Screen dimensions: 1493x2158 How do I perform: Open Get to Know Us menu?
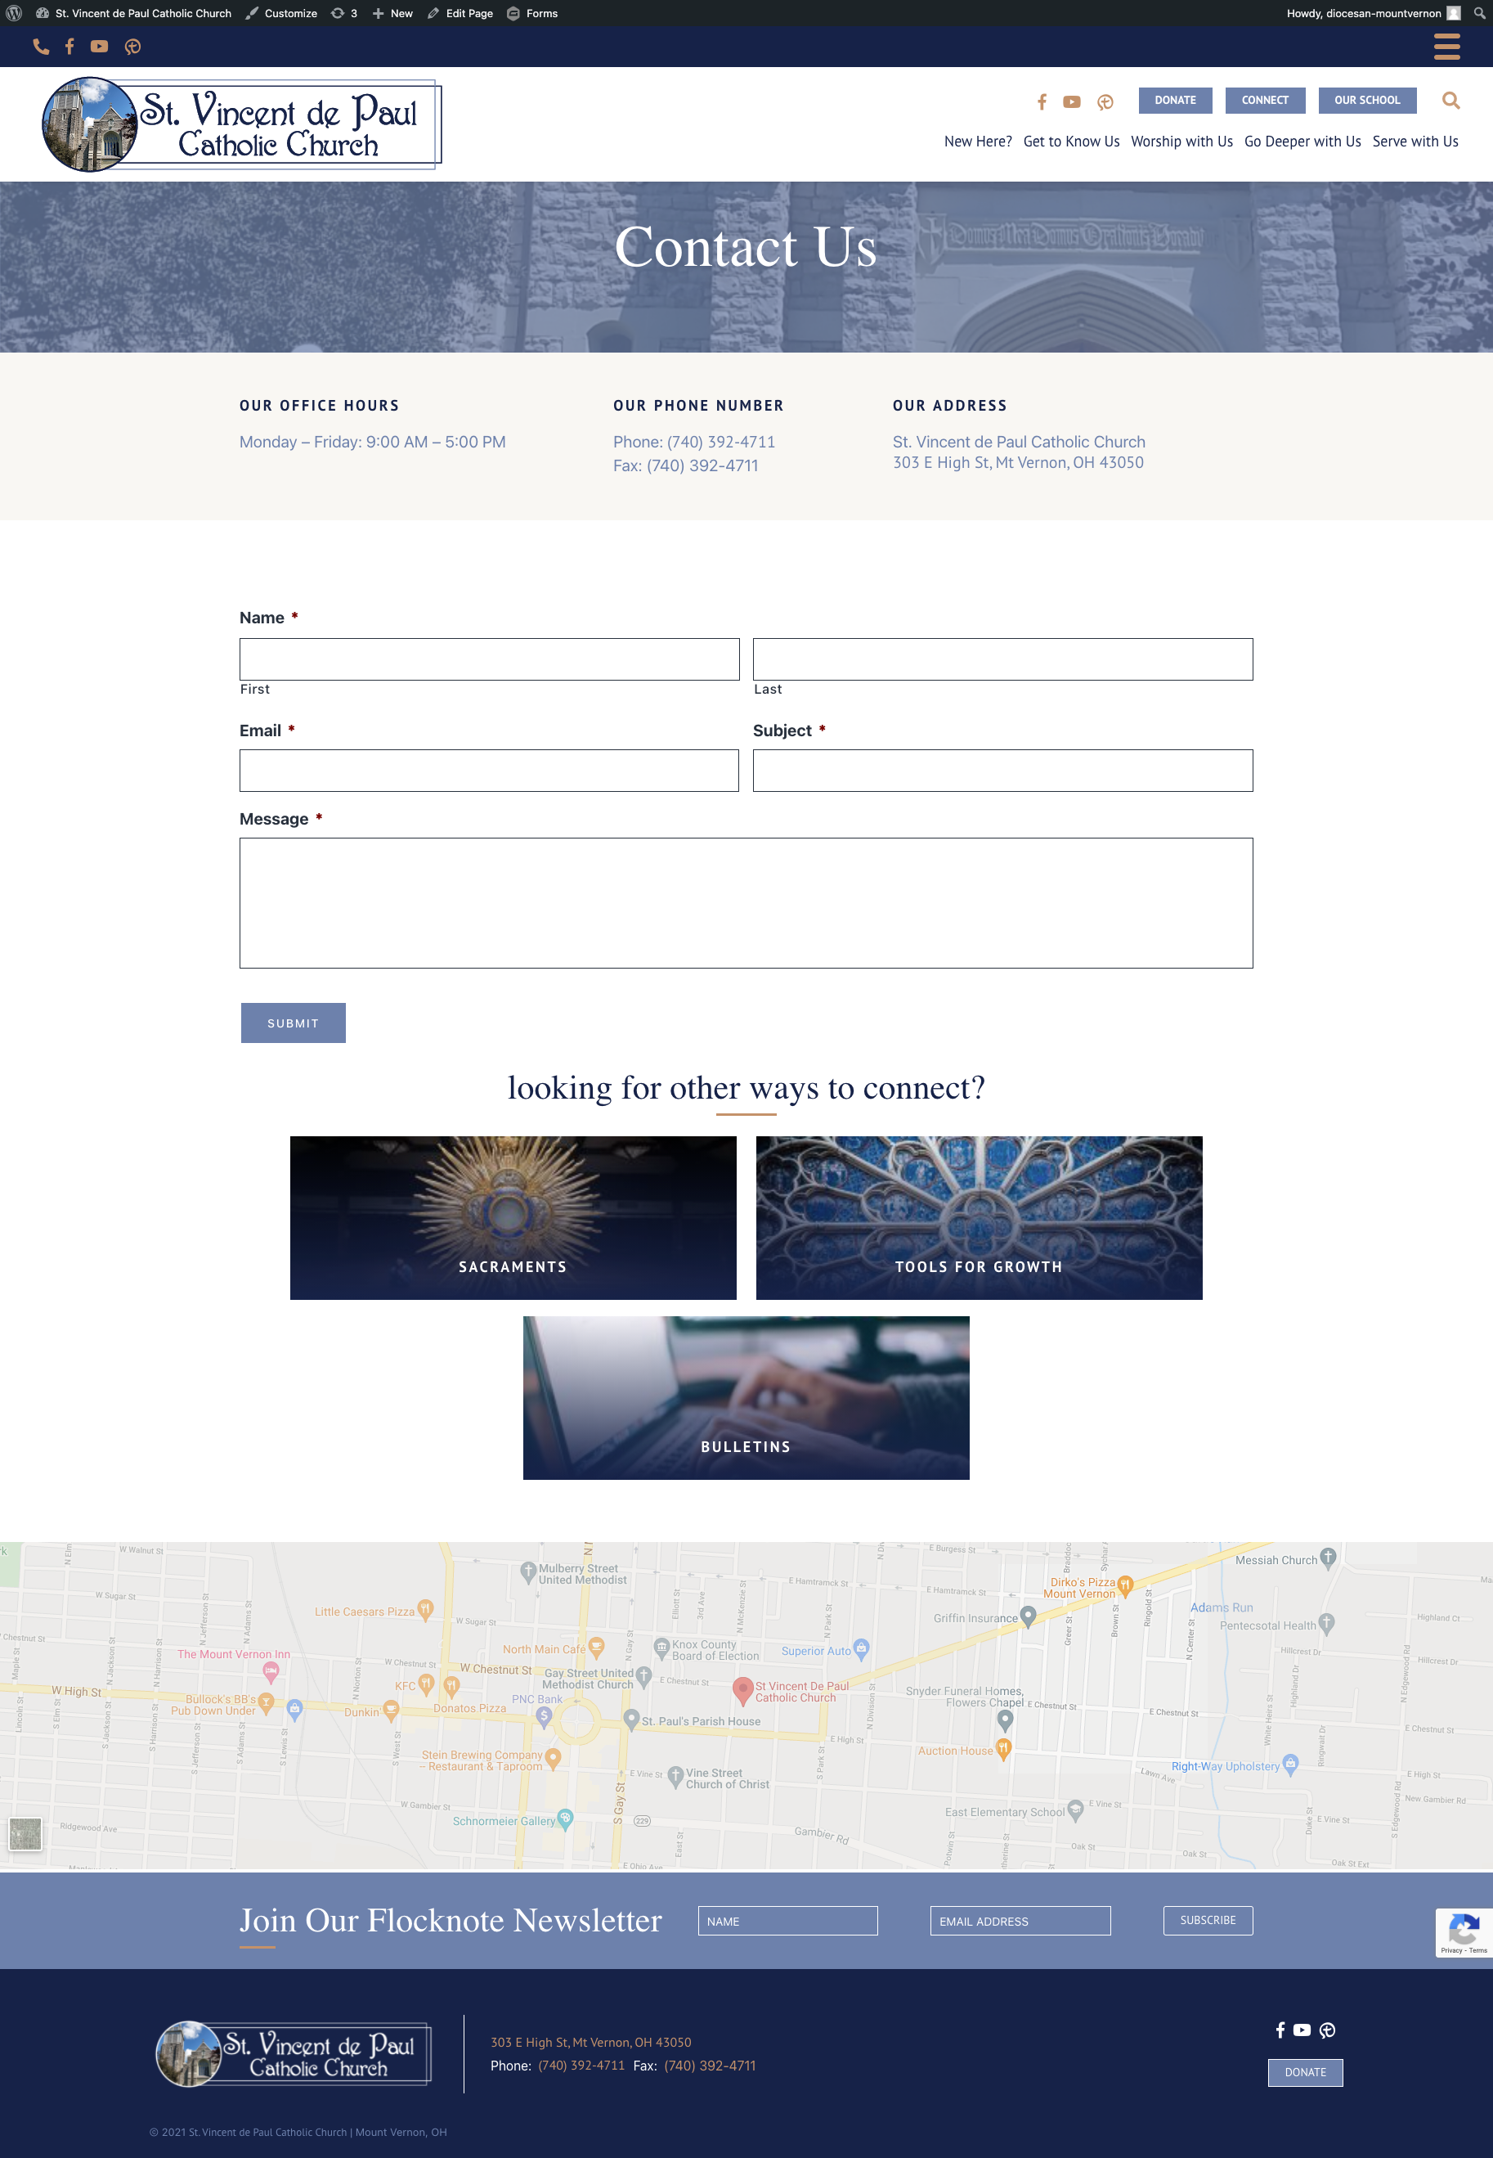(1070, 142)
